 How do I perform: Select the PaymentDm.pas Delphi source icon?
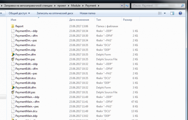click(x=13, y=59)
